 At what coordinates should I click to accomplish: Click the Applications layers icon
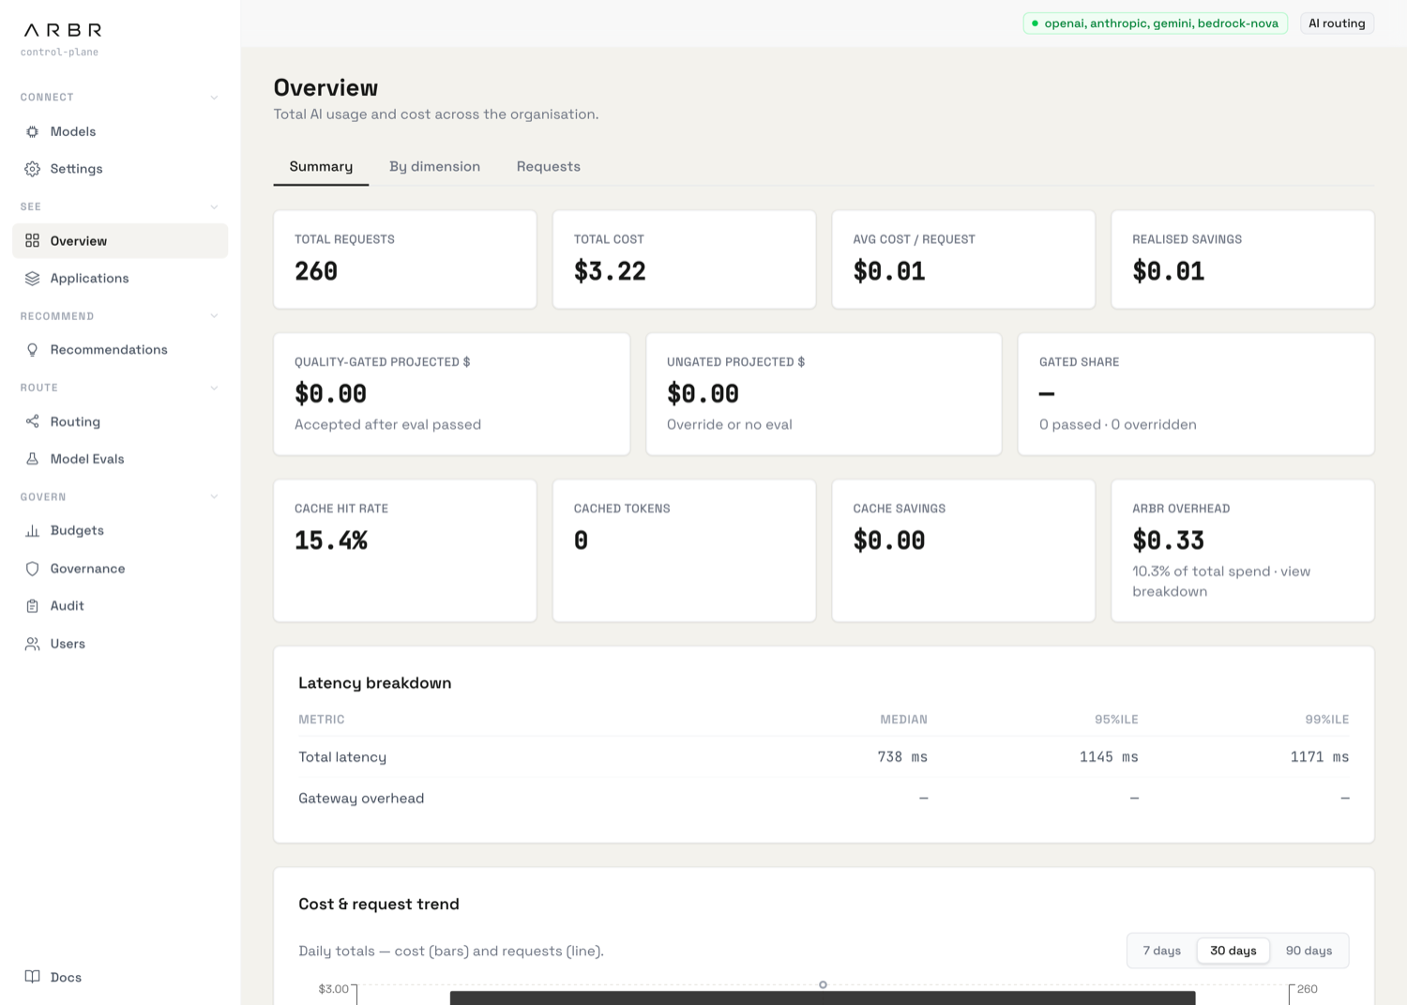click(x=32, y=279)
